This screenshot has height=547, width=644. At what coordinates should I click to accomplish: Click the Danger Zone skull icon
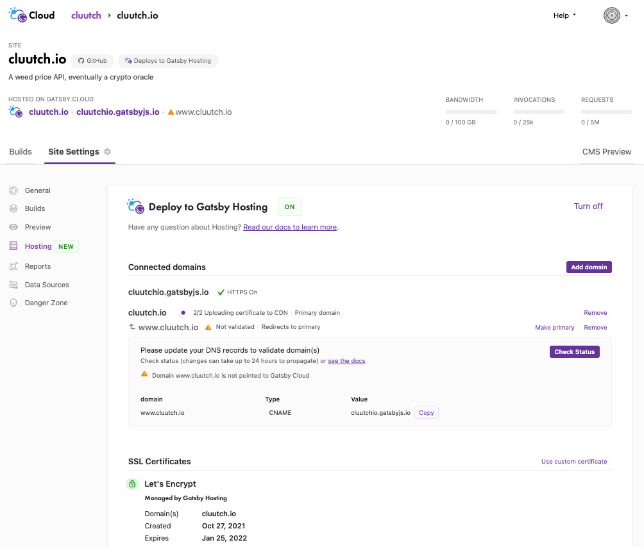[13, 303]
